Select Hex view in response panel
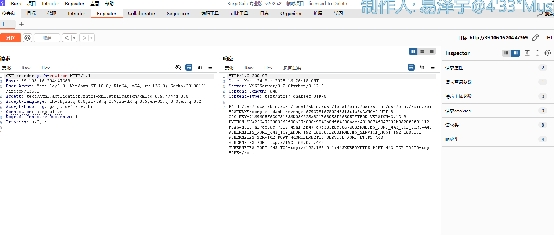Image resolution: width=554 pixels, height=235 pixels. [268, 68]
